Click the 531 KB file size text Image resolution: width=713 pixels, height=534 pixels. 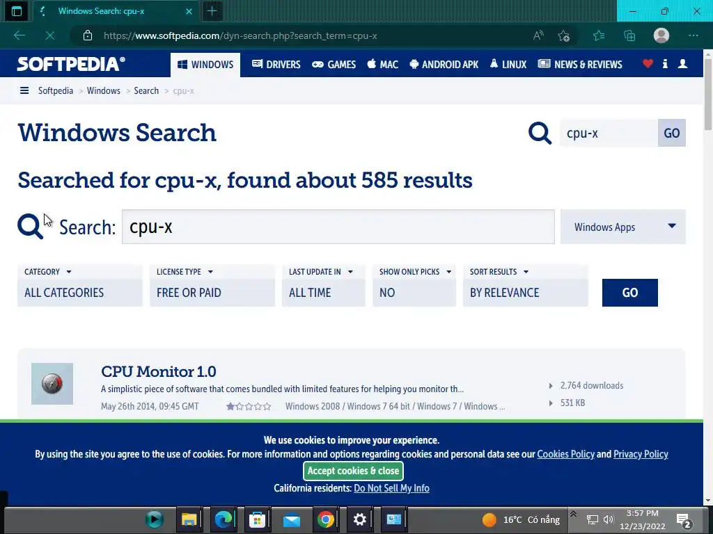(572, 403)
